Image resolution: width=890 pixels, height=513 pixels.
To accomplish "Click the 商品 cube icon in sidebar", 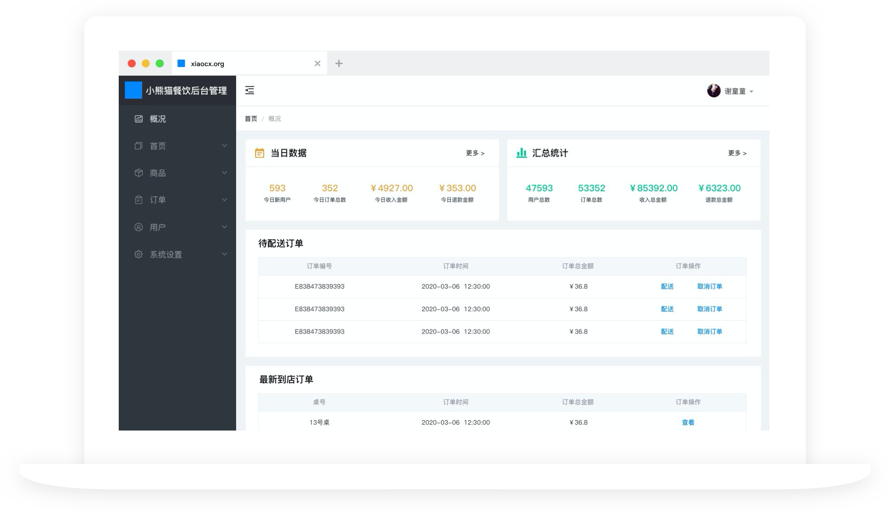I will click(139, 173).
